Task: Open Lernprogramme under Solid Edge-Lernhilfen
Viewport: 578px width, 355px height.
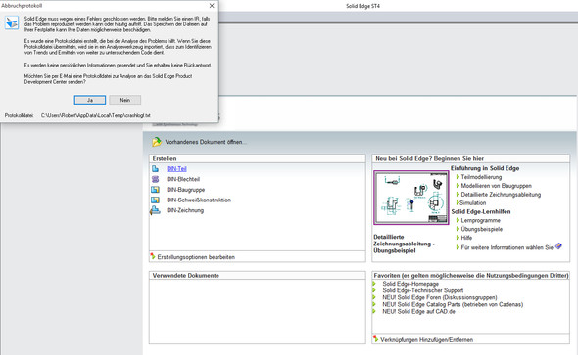Action: (481, 220)
